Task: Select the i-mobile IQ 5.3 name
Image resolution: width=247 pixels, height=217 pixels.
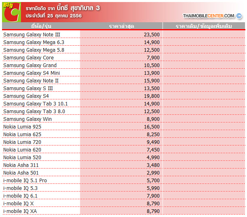Action: [x=21, y=188]
